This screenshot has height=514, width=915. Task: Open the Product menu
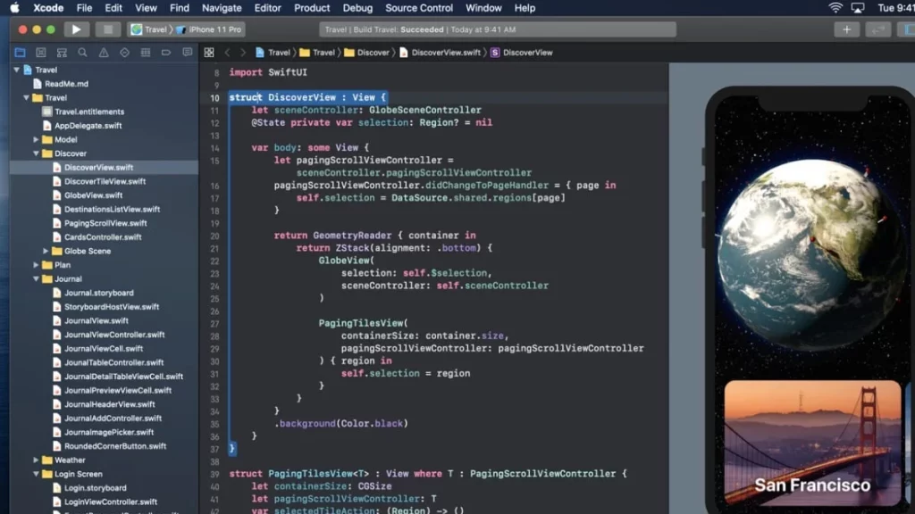tap(312, 8)
